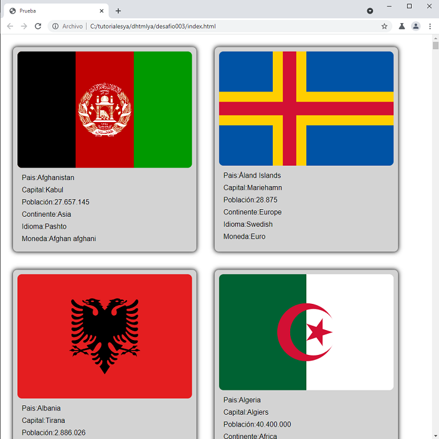Minimize the Chrome window

pyautogui.click(x=389, y=6)
